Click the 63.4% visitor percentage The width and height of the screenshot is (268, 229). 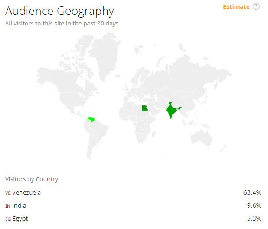(252, 192)
